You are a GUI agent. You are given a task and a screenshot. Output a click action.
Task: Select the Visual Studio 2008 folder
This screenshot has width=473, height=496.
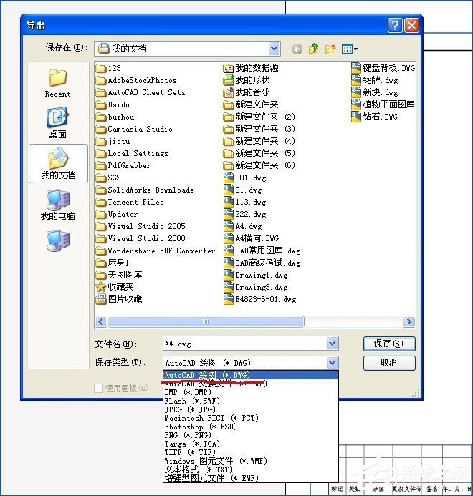[x=140, y=238]
